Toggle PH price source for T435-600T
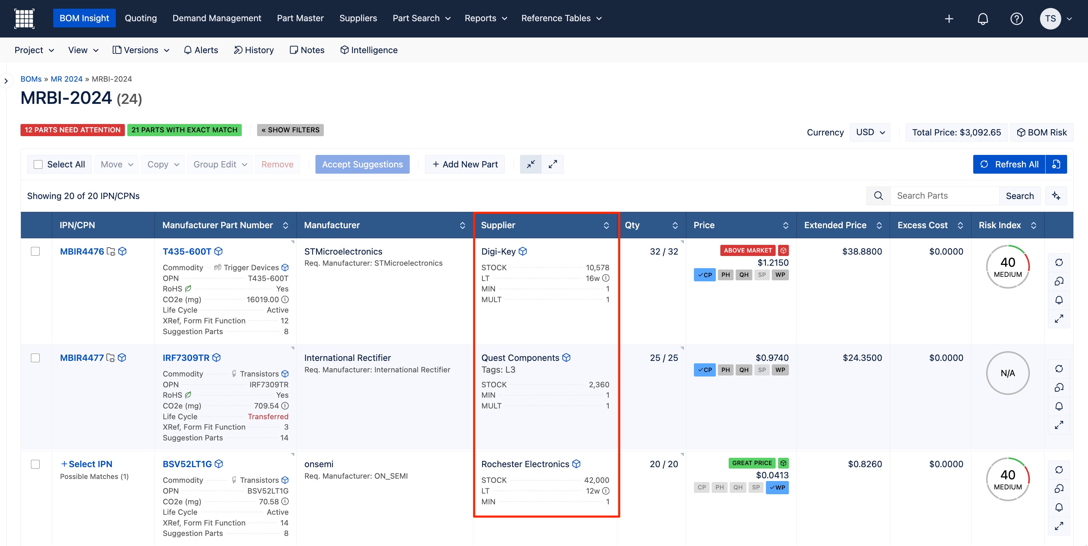 point(726,275)
